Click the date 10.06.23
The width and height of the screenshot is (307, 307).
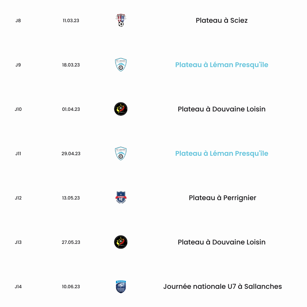point(71,287)
